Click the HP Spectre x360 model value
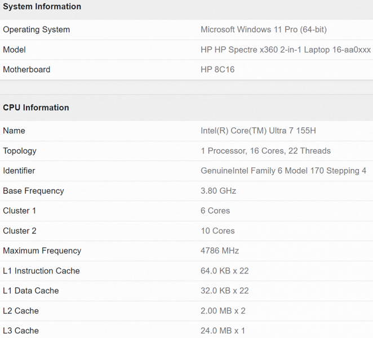Viewport: 373px width, 338px height. pyautogui.click(x=286, y=50)
